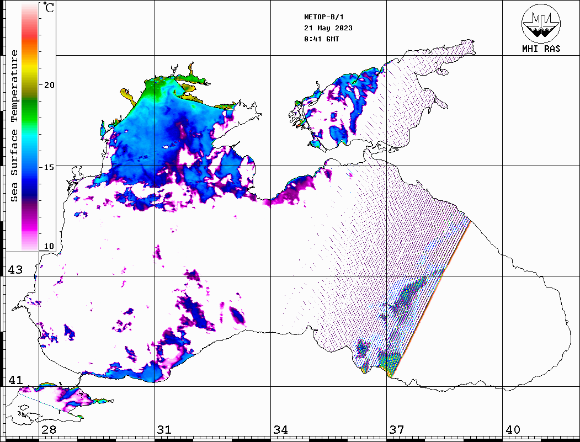Click the "MHI RAS" label text

(x=541, y=49)
